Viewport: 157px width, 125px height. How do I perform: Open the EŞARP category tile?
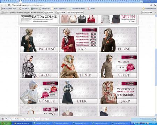(x=118, y=92)
